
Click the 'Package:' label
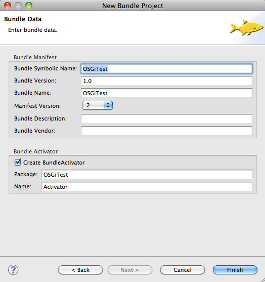[x=26, y=174]
